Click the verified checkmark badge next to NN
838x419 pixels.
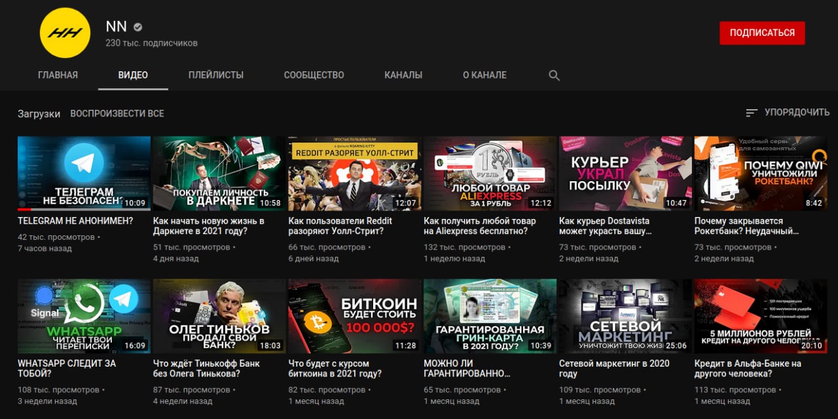click(138, 27)
